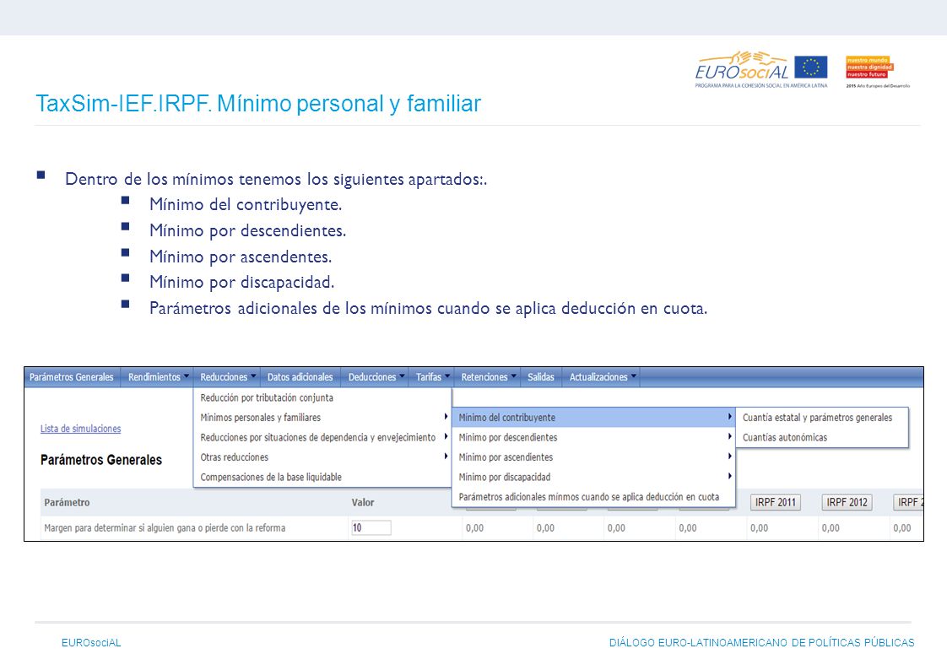
Task: Click the EUROsociAL footer text
Action: click(91, 643)
